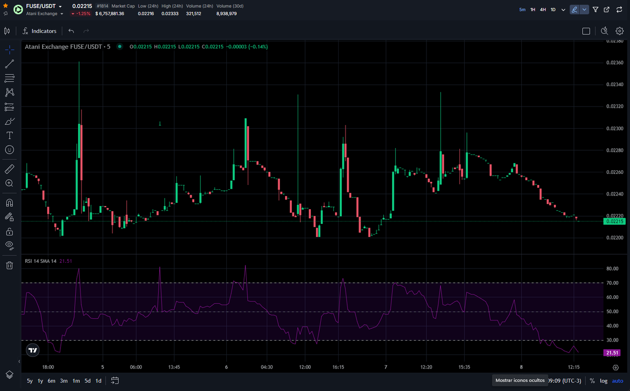Remove drawings with the trash icon
The width and height of the screenshot is (630, 391).
(9, 265)
